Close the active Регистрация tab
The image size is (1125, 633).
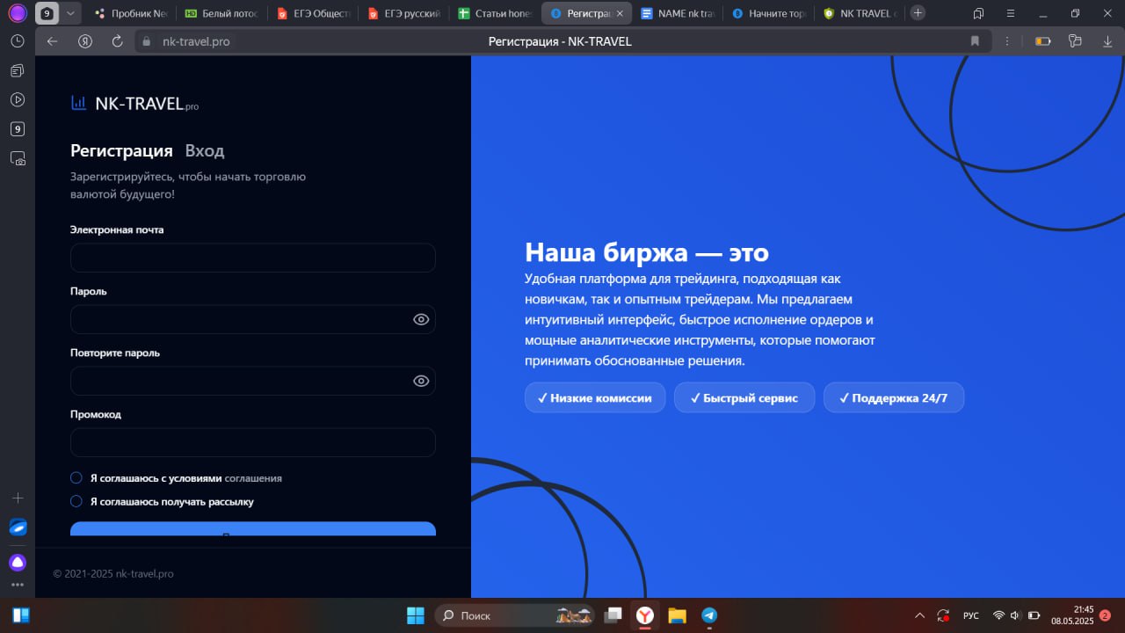click(621, 13)
